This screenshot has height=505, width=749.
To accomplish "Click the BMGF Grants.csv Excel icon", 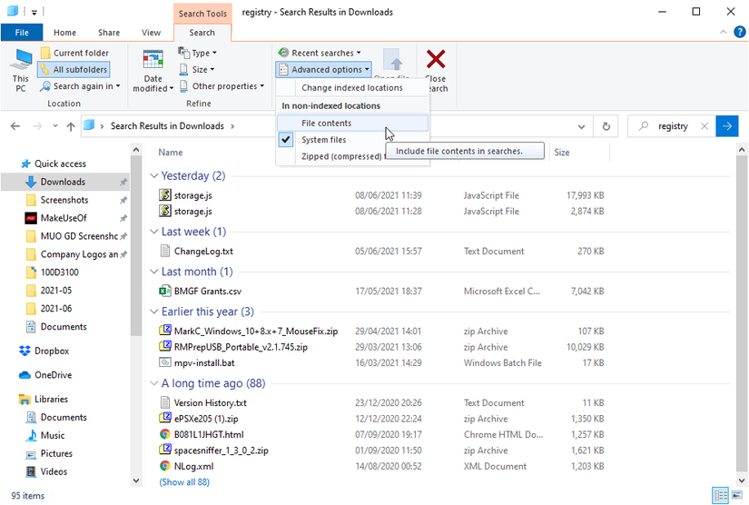I will pyautogui.click(x=165, y=291).
